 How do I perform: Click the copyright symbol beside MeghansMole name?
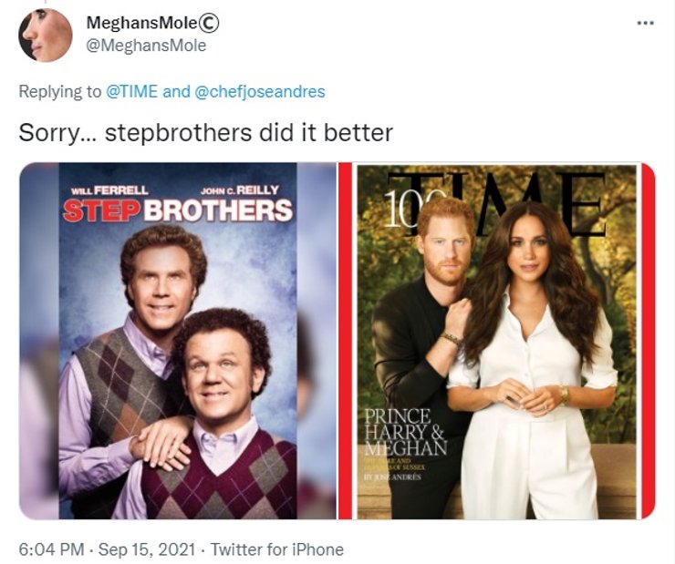210,23
